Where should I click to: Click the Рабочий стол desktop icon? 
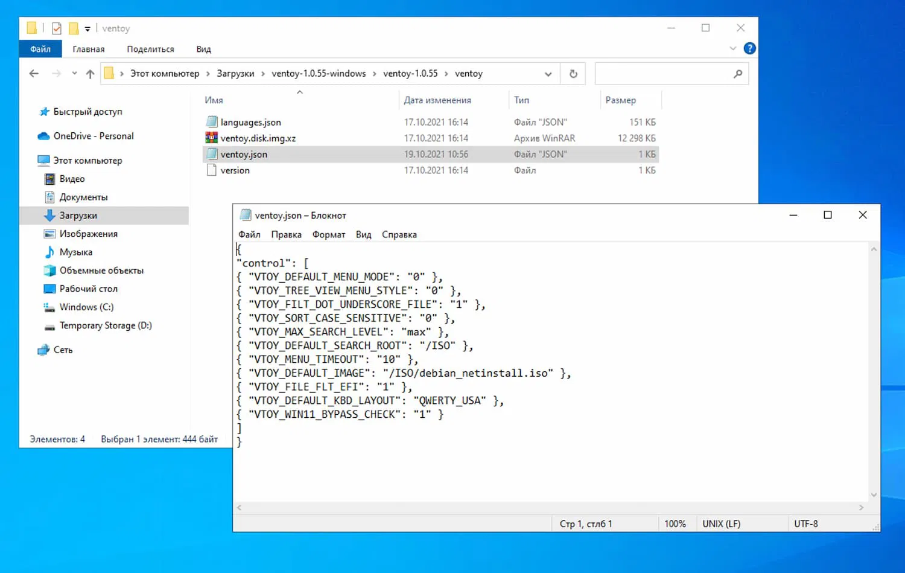click(x=49, y=289)
